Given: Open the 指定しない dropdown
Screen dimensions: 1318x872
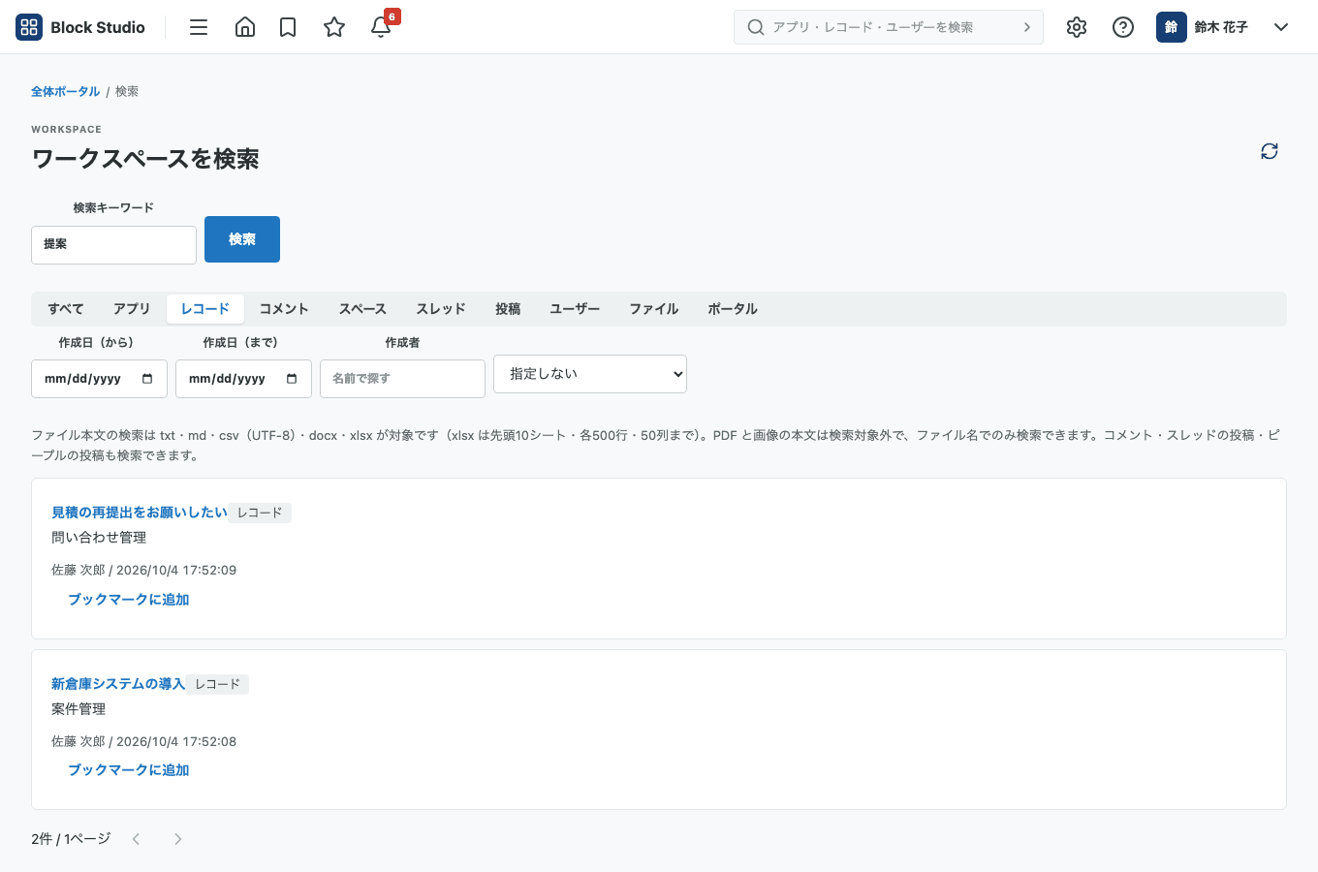Looking at the screenshot, I should pos(590,374).
